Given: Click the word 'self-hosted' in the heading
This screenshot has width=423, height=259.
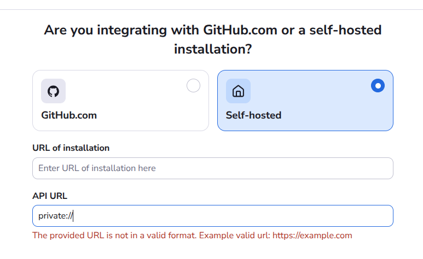Looking at the screenshot, I should 346,30.
